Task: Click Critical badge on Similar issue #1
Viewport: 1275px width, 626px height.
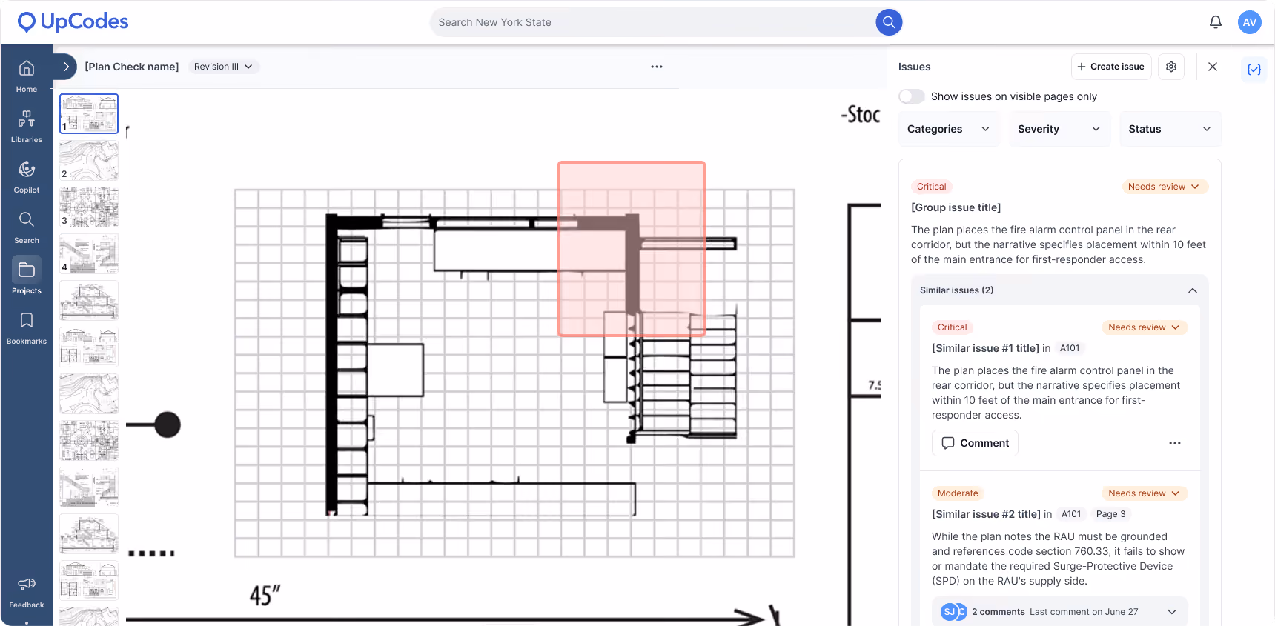Action: tap(953, 327)
